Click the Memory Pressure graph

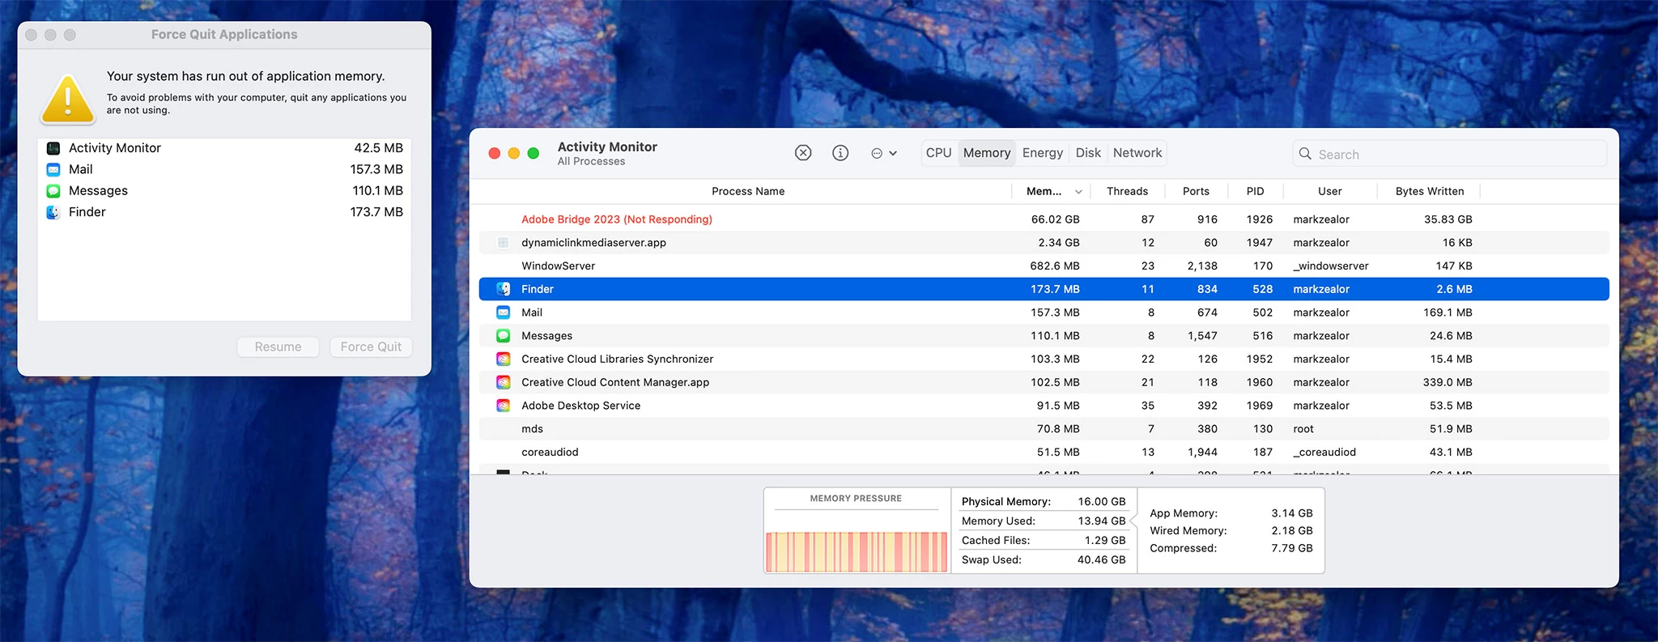857,552
